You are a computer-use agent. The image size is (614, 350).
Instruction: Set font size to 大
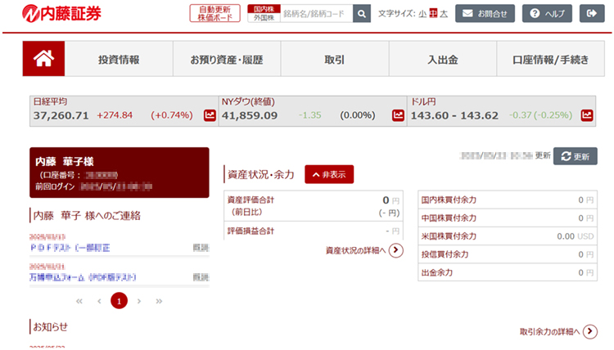[444, 14]
